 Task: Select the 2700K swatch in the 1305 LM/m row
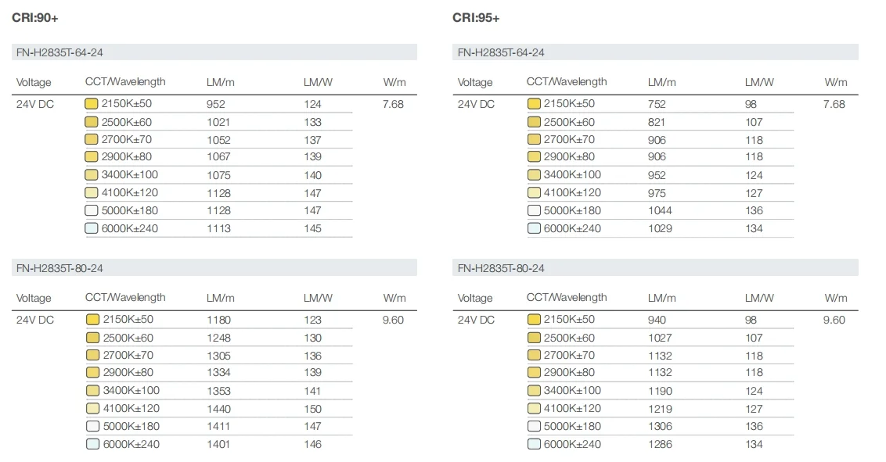coord(92,356)
